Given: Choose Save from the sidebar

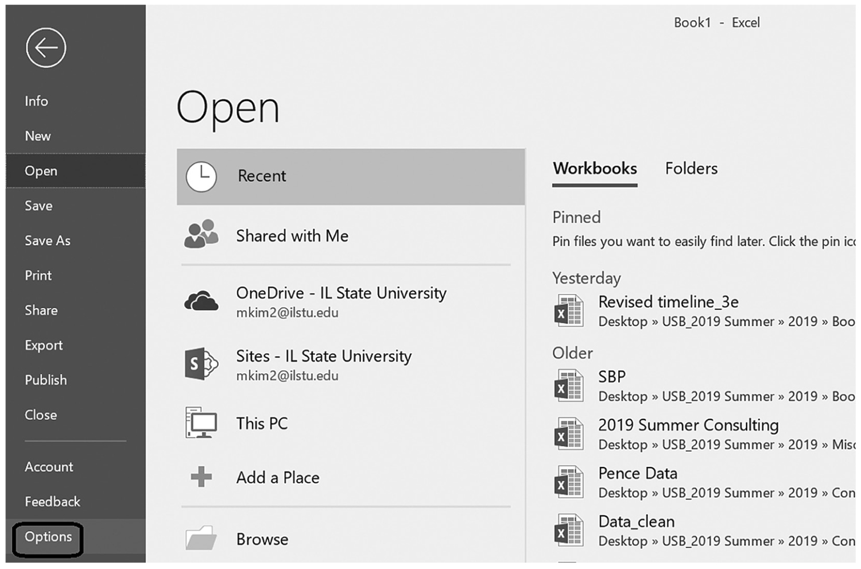Looking at the screenshot, I should pos(75,206).
